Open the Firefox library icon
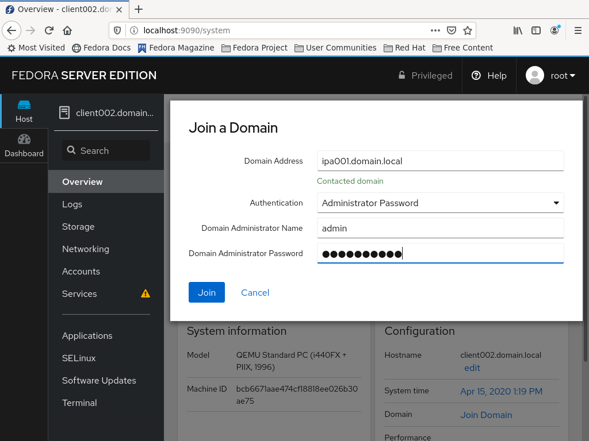The image size is (589, 441). point(518,30)
